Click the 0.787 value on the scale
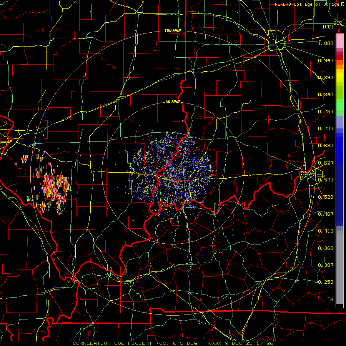 pyautogui.click(x=326, y=111)
